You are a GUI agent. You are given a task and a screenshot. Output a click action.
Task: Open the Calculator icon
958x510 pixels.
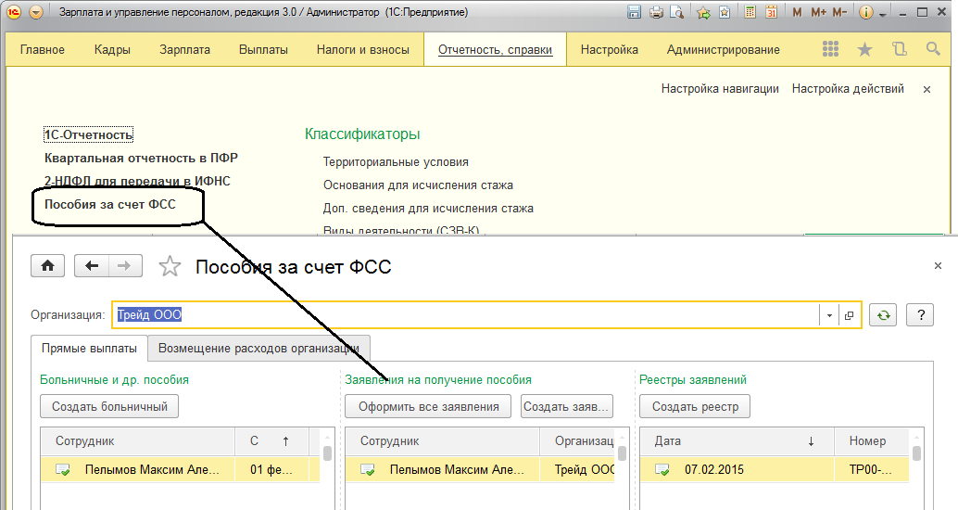point(750,12)
